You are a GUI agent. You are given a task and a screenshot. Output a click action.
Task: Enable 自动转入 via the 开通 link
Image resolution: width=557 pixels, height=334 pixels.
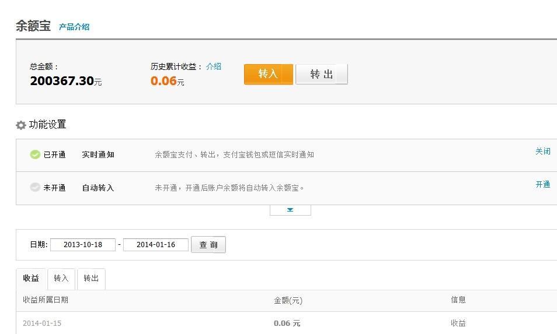pos(542,185)
